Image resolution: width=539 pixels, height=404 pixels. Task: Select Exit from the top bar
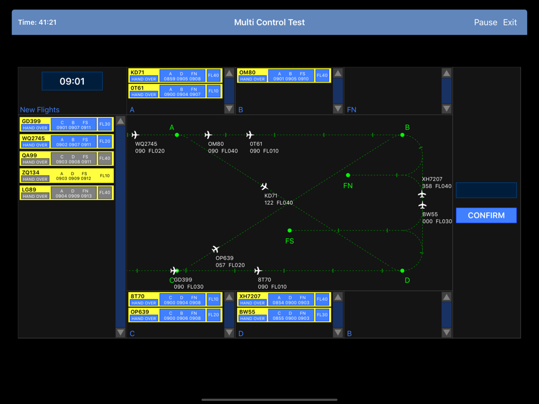pyautogui.click(x=510, y=22)
